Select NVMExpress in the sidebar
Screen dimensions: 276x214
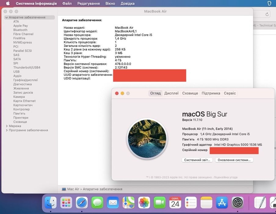[23, 42]
